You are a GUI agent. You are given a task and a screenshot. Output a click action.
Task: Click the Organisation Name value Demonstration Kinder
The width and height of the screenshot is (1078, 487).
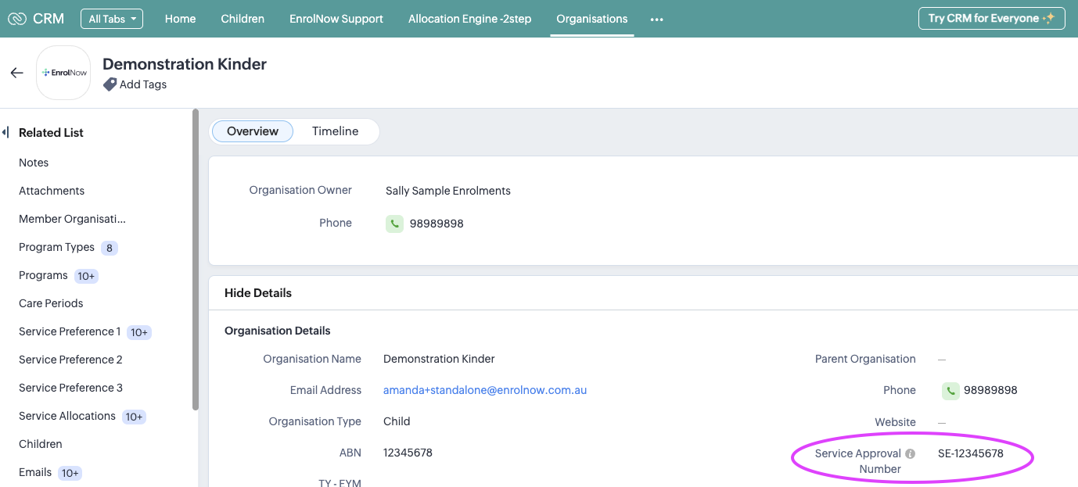(439, 359)
